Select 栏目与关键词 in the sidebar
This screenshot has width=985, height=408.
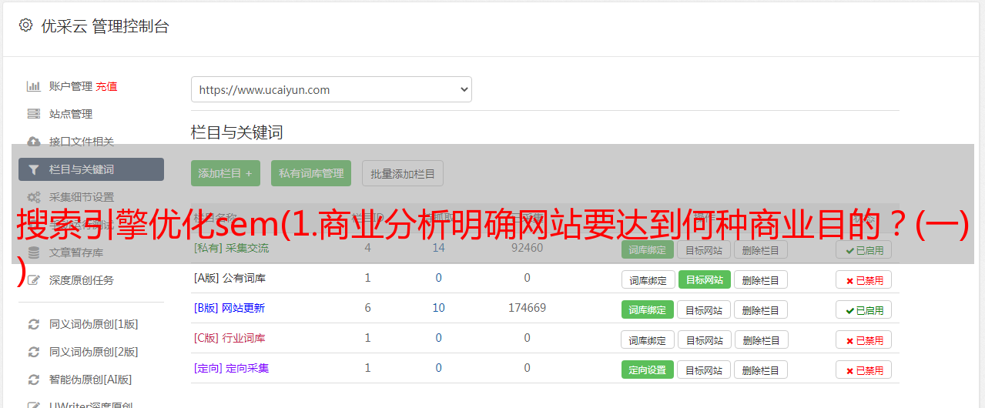tap(91, 169)
